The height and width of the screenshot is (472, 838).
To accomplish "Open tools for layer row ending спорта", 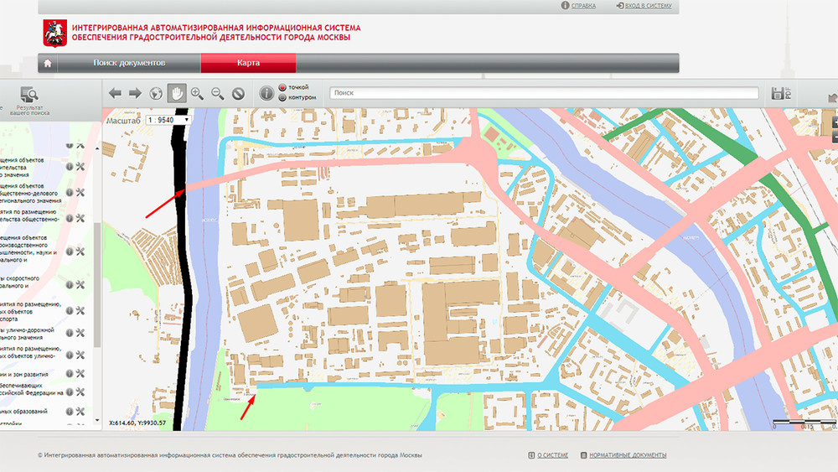I will (x=80, y=310).
